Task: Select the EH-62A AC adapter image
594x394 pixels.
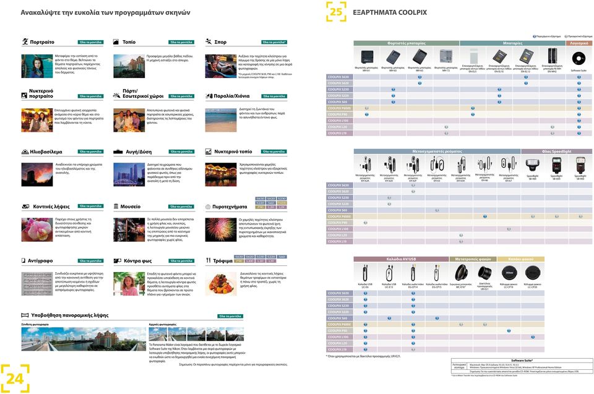Action: pos(365,165)
